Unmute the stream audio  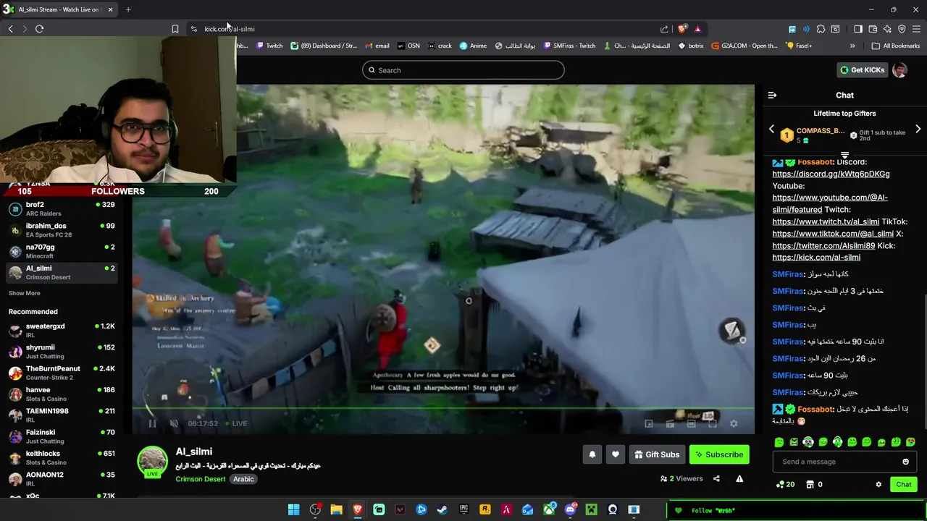174,423
